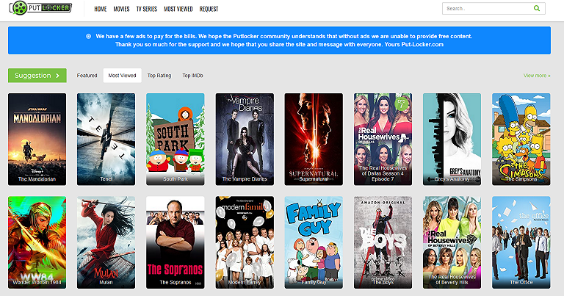This screenshot has width=564, height=296.
Task: Open the Supernatural poster
Action: point(313,137)
